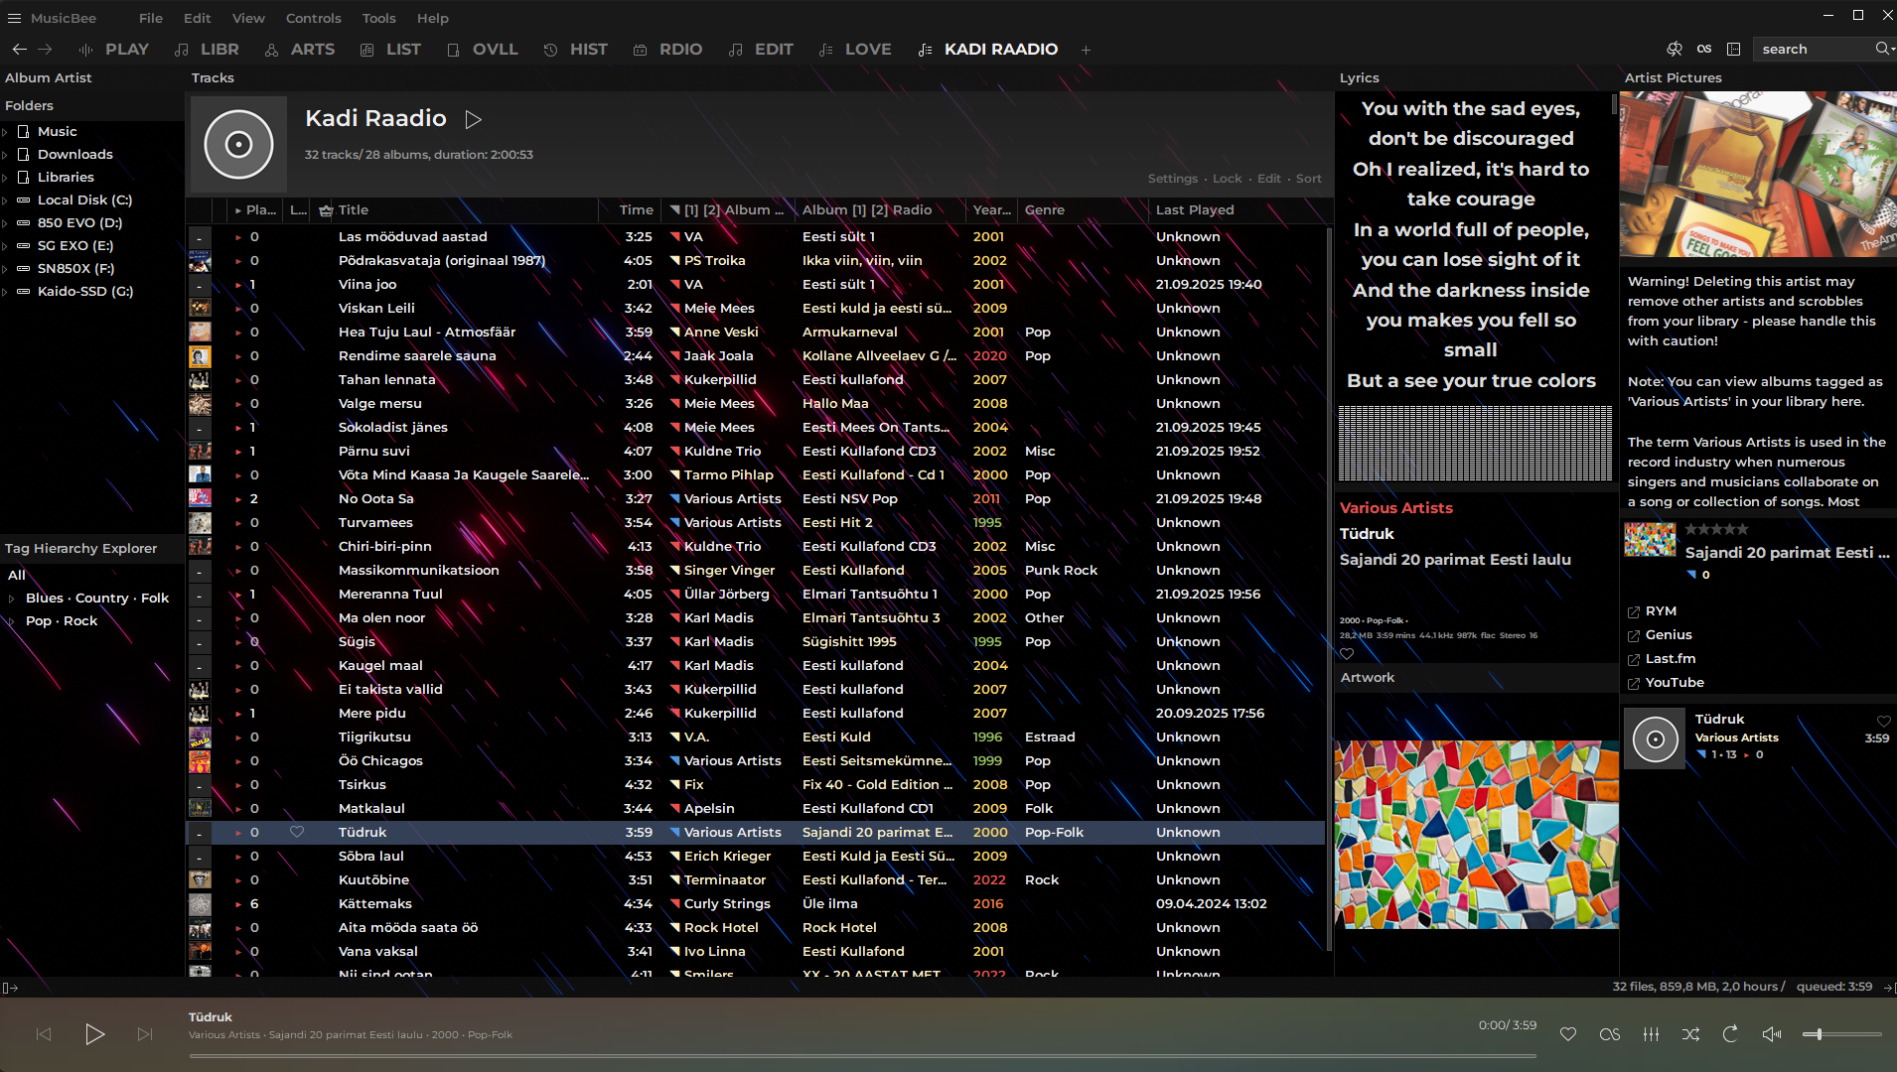Viewport: 1897px width, 1072px height.
Task: Expand Blues · Country · Folk hierarchy
Action: [x=11, y=599]
